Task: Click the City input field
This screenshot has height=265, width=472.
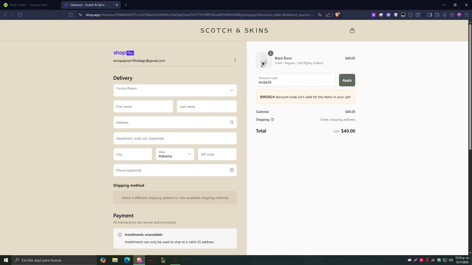Action: pyautogui.click(x=132, y=154)
